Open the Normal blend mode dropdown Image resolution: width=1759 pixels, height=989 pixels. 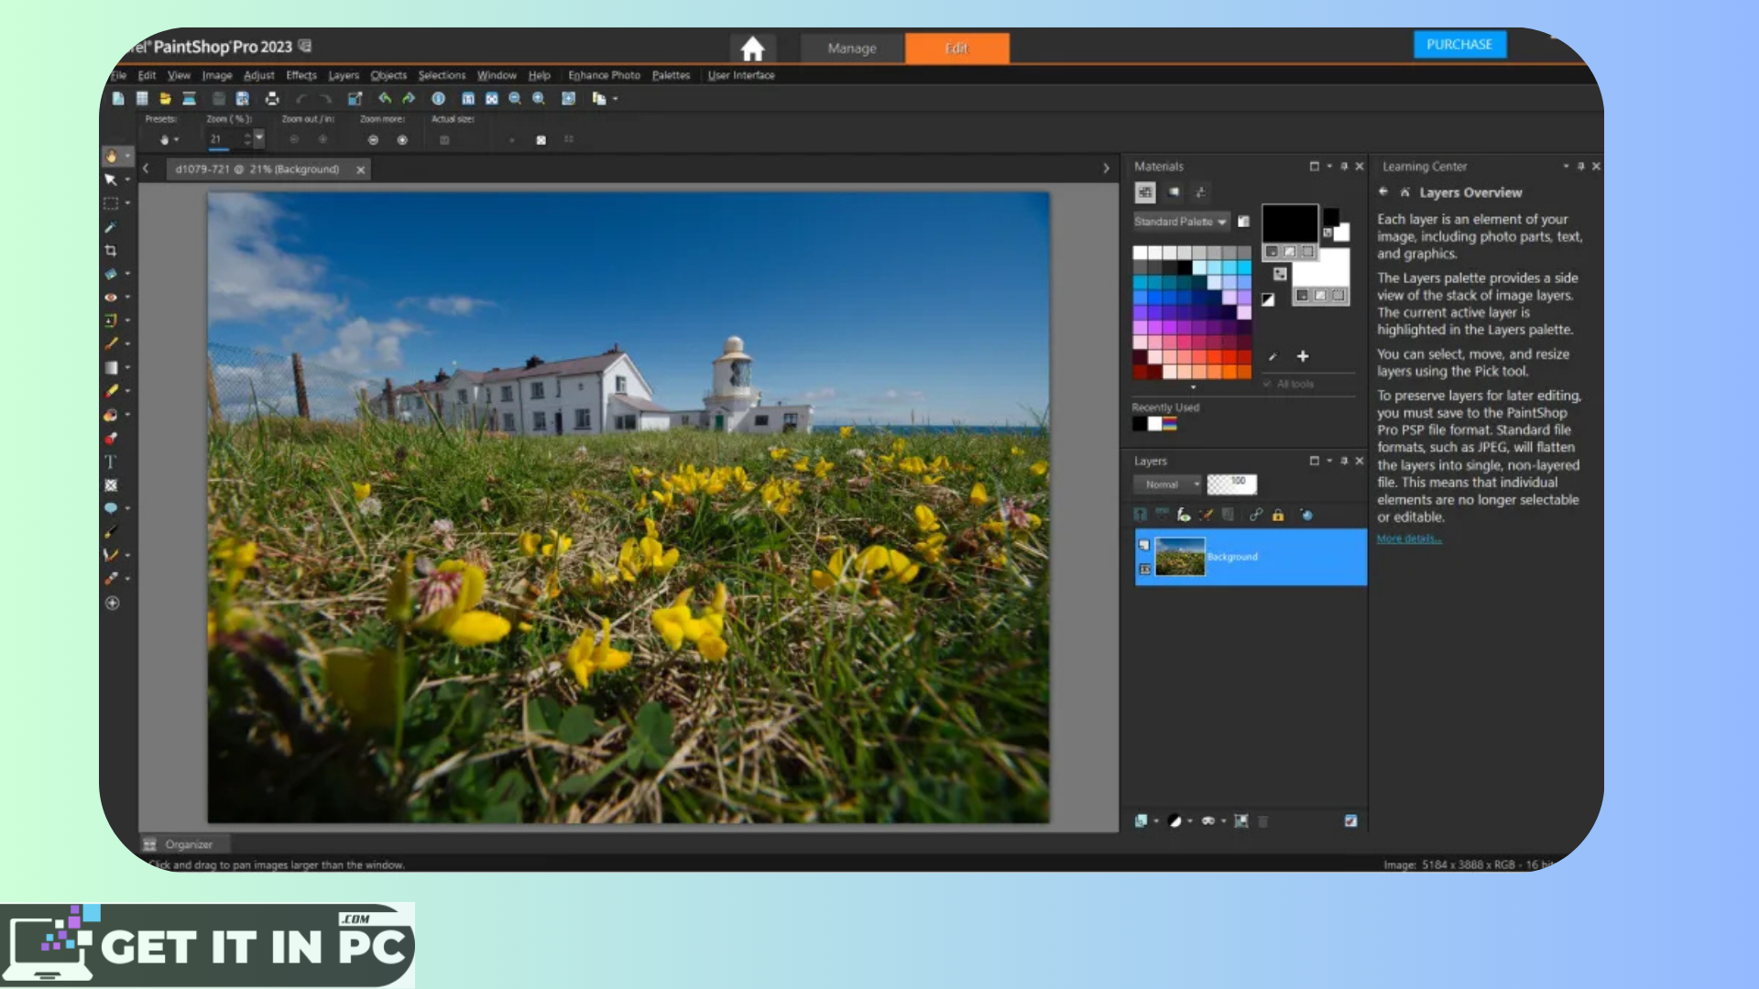pos(1167,484)
